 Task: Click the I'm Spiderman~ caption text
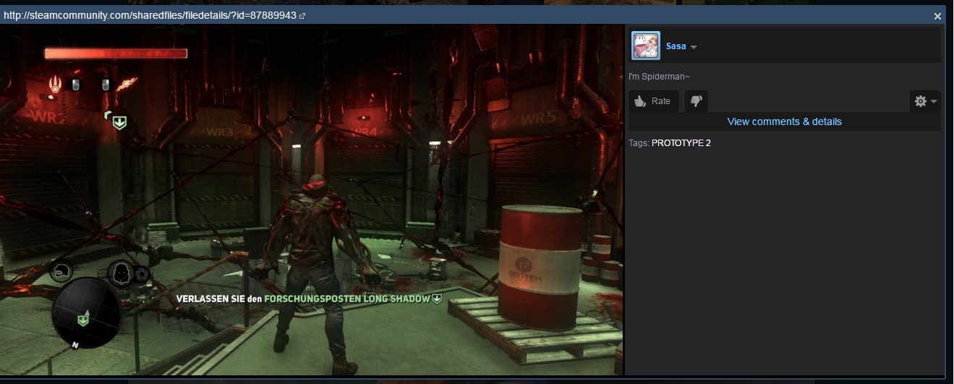coord(659,77)
